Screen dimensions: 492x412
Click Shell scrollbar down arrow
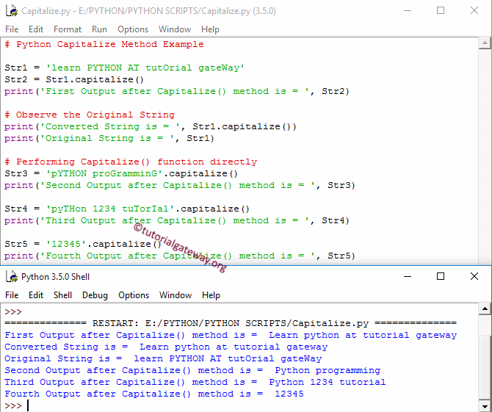pyautogui.click(x=485, y=405)
